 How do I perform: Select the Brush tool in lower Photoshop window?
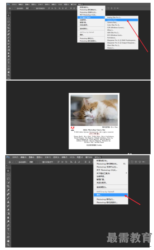[8, 198]
